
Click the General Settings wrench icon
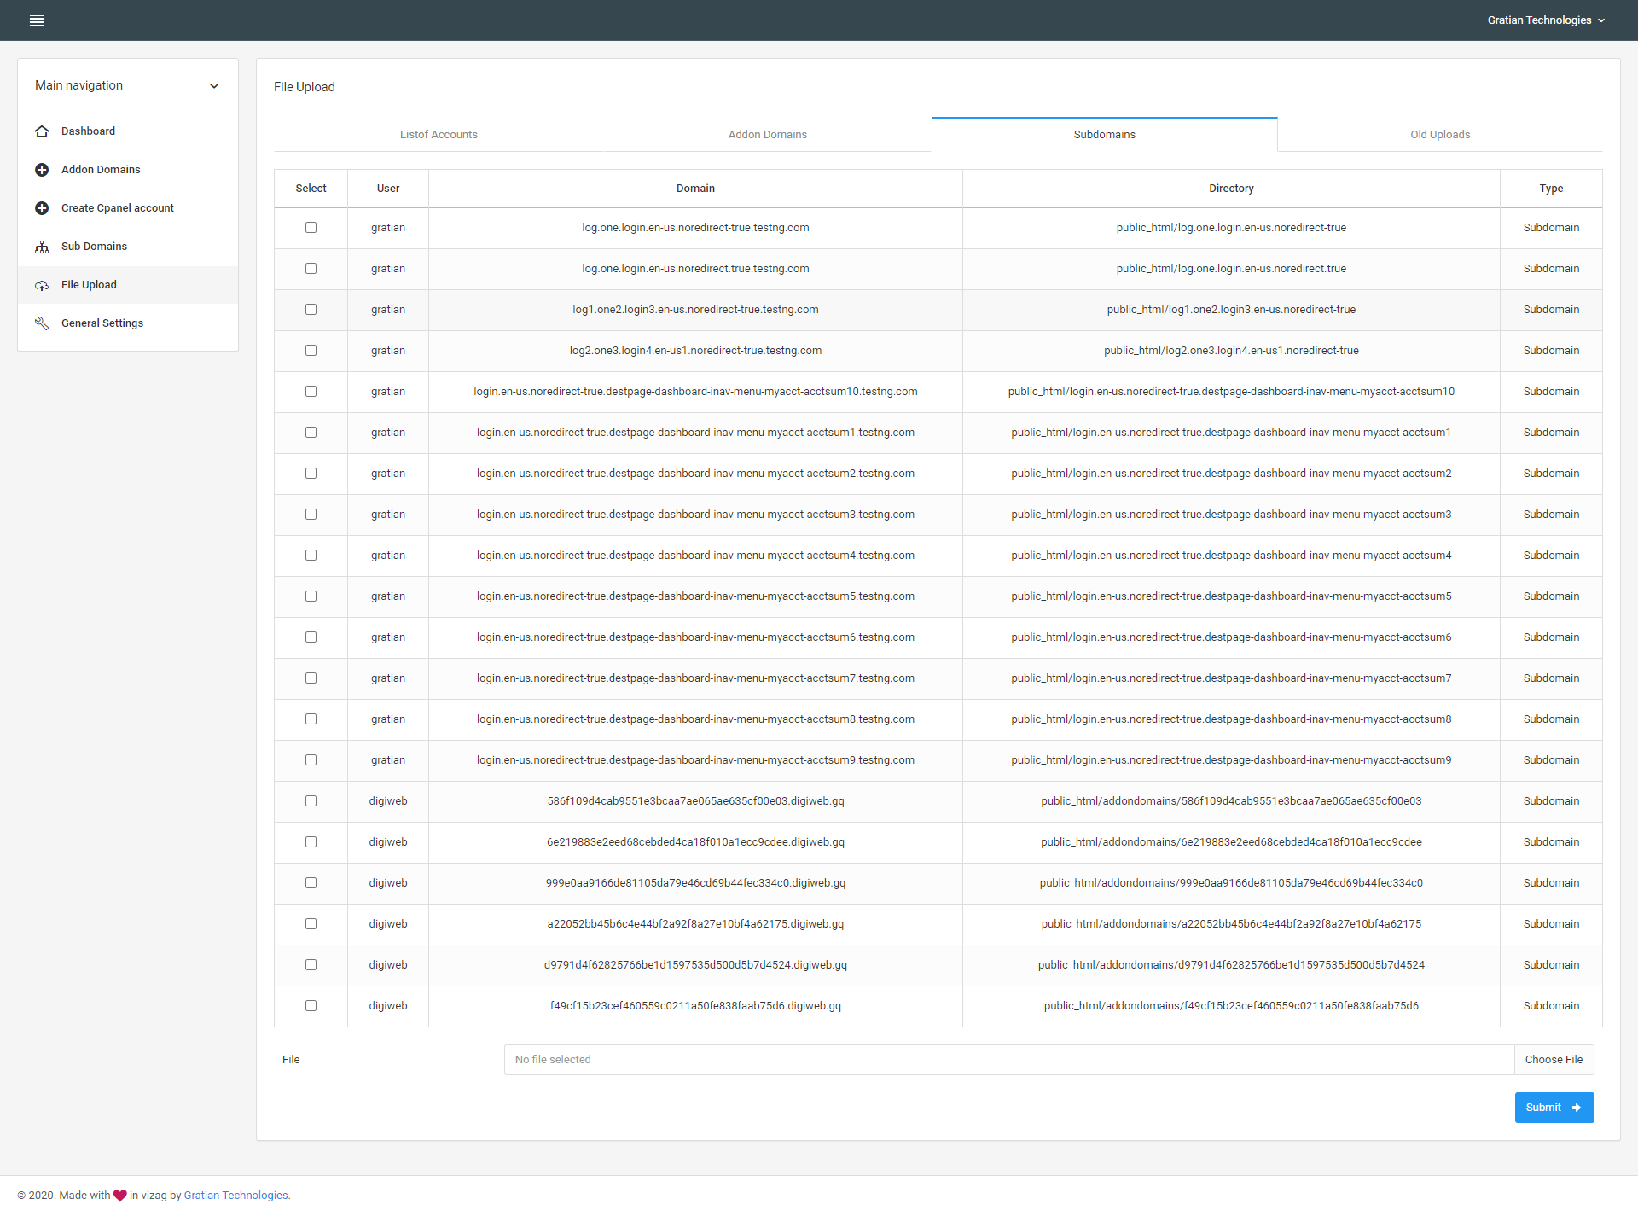pos(42,323)
